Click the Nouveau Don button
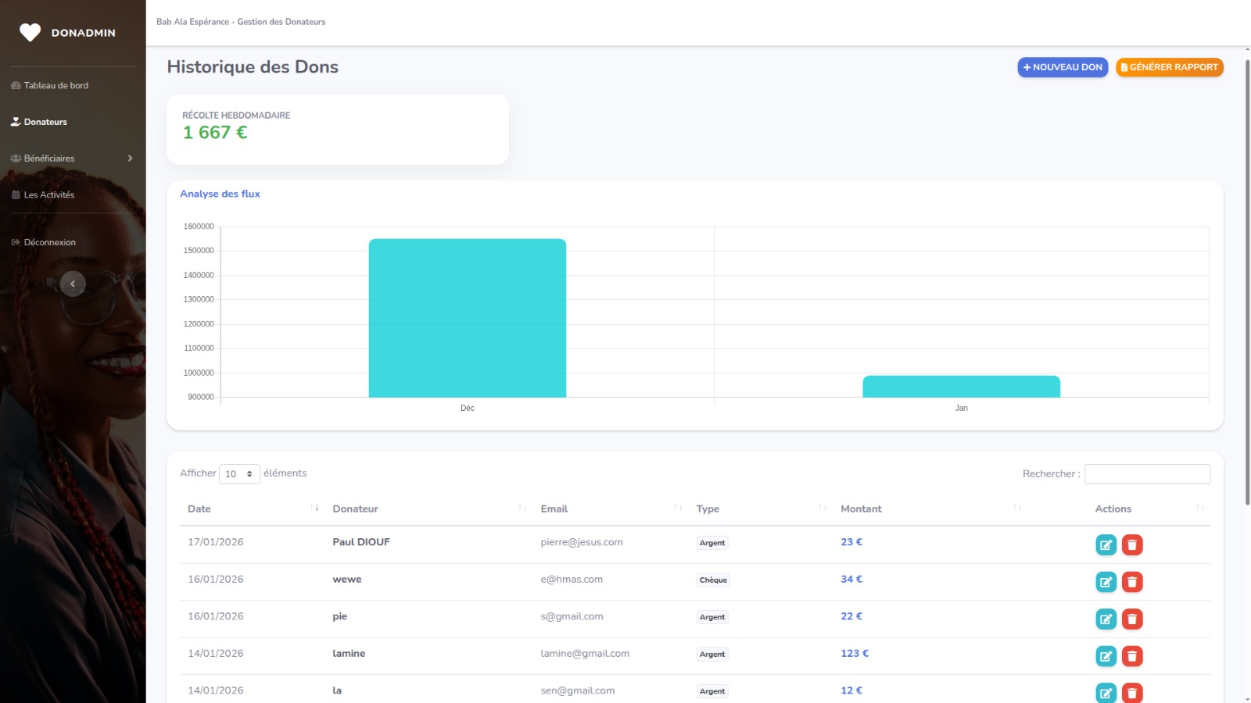Image resolution: width=1251 pixels, height=703 pixels. click(1062, 67)
